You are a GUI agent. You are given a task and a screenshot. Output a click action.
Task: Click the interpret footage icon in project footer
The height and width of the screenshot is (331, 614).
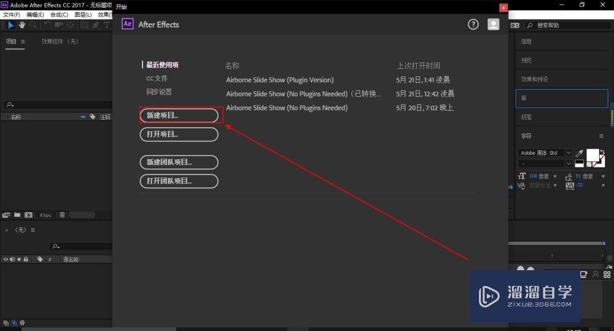pyautogui.click(x=6, y=215)
